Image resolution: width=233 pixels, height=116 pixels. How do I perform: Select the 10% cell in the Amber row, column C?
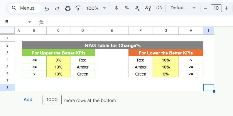pyautogui.click(x=58, y=67)
